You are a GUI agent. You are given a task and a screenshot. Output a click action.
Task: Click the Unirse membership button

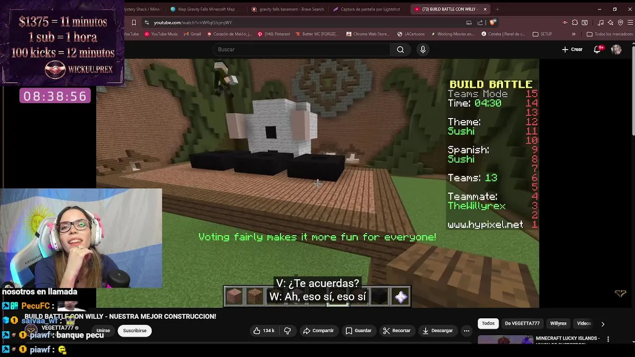tap(103, 331)
